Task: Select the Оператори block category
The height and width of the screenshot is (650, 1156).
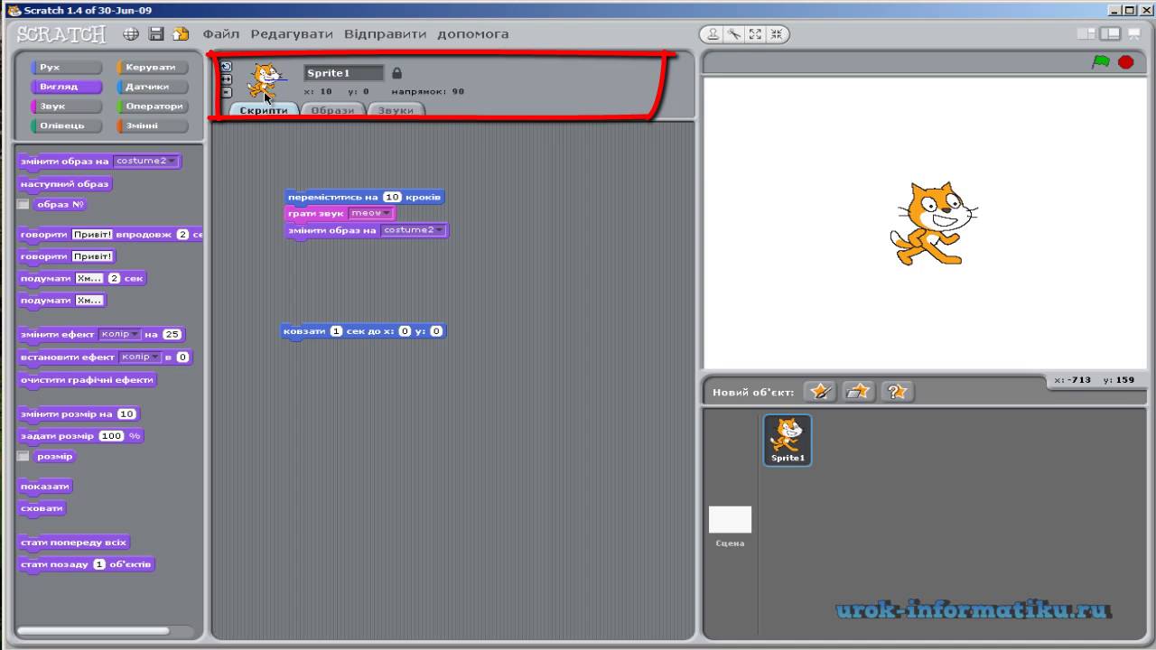Action: (x=152, y=107)
